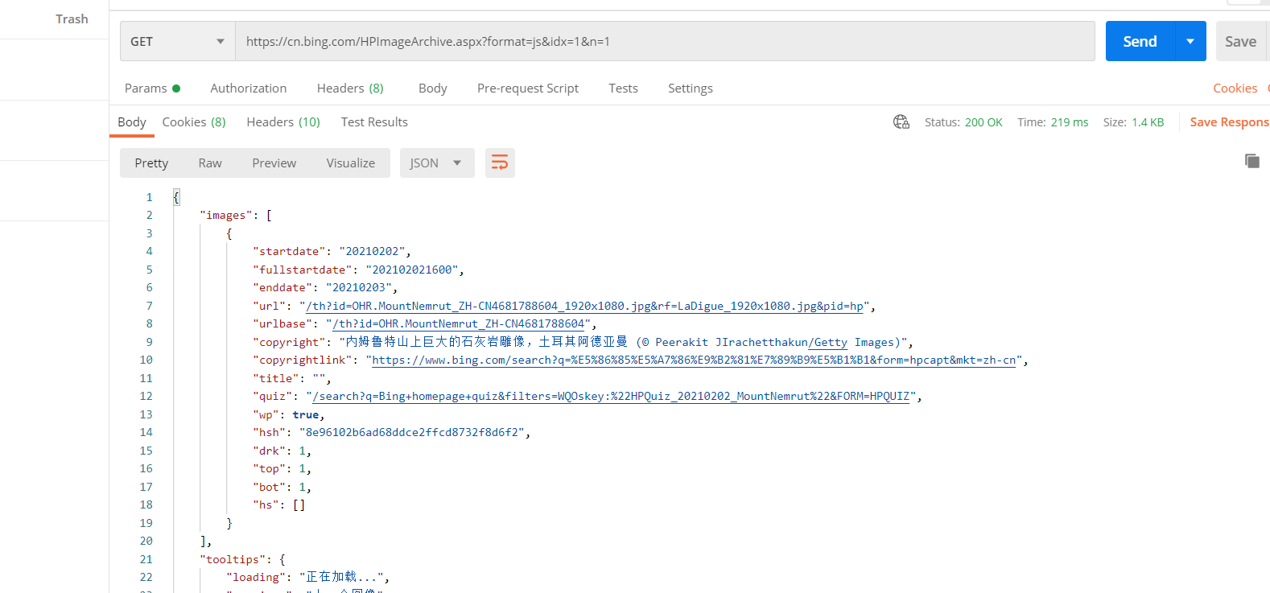Click the network globe icon beside Status
Screen dimensions: 1270x593
901,122
